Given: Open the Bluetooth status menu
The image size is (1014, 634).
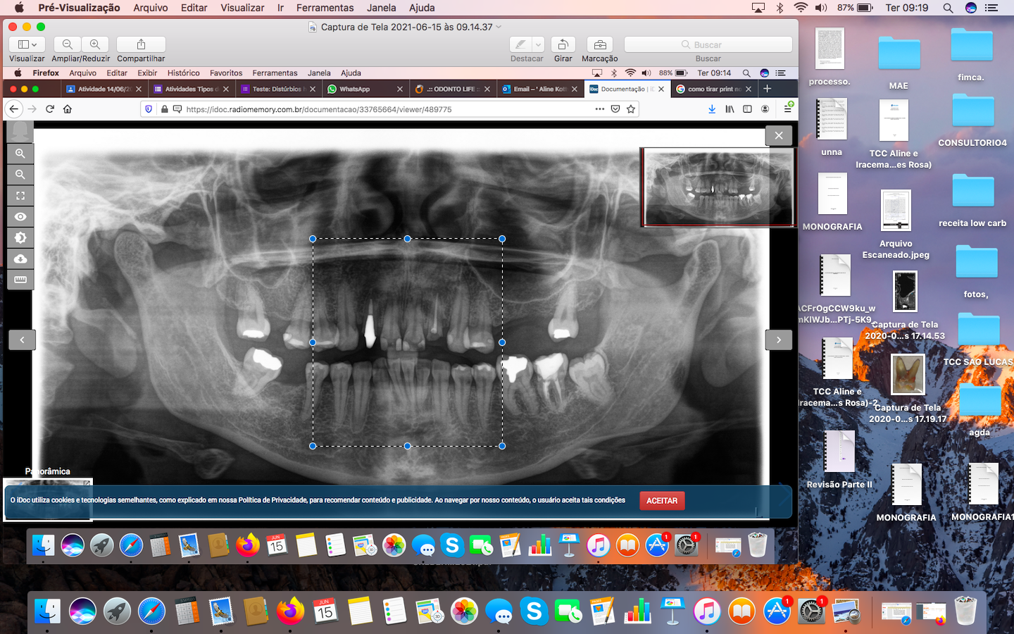Looking at the screenshot, I should [780, 8].
